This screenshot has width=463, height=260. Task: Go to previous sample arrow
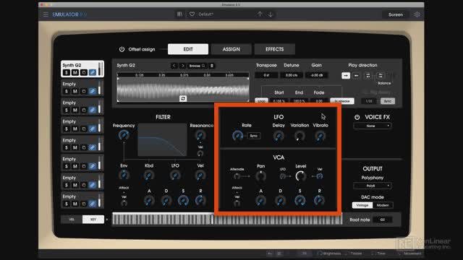(x=174, y=66)
